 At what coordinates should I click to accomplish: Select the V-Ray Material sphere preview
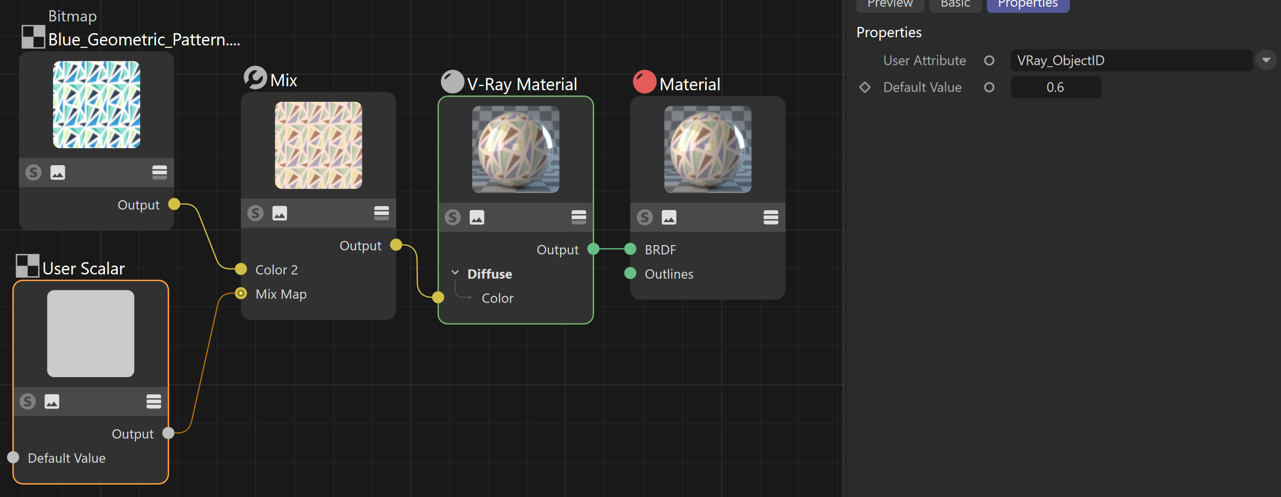pos(516,150)
